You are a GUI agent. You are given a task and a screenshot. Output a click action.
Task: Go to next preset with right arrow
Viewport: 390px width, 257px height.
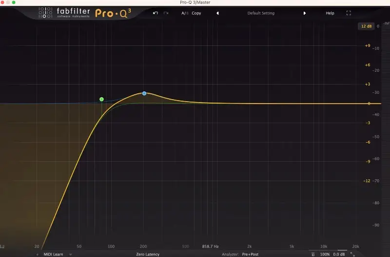(x=305, y=13)
